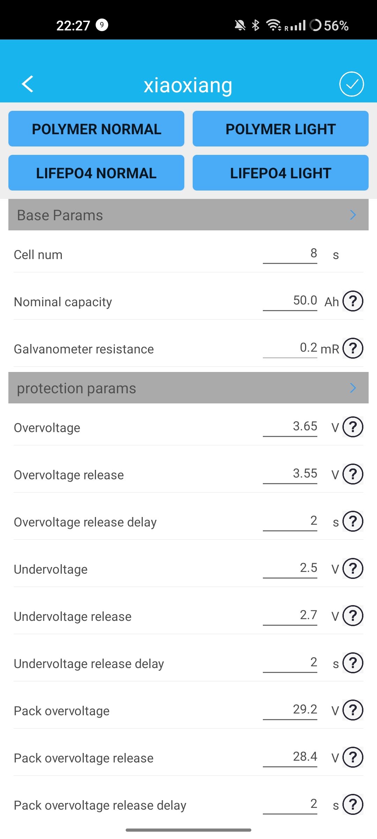Show Pack overvoltage help info

(x=353, y=710)
